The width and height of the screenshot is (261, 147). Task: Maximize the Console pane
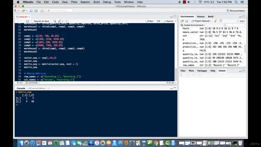point(175,88)
